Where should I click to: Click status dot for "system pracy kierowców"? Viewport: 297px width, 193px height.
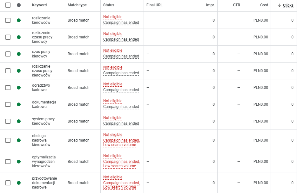(19, 121)
